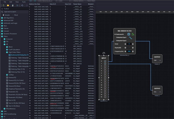
Task: Select the General EQ block icon
Action: pos(7,78)
